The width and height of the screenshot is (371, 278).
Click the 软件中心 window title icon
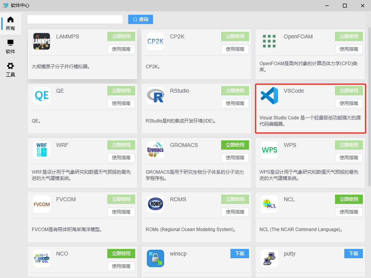click(x=6, y=5)
